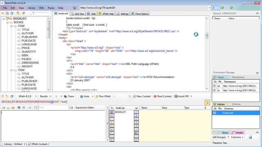Screen dimensions: 262x147
Task: Switch to the Grid View tab
Action: 78,13
